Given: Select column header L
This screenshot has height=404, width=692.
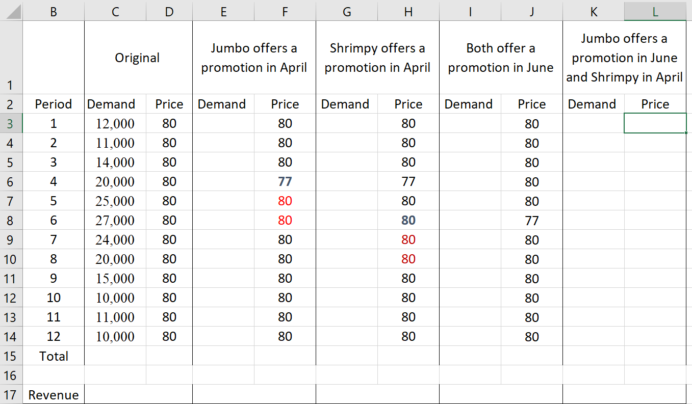Looking at the screenshot, I should [655, 12].
